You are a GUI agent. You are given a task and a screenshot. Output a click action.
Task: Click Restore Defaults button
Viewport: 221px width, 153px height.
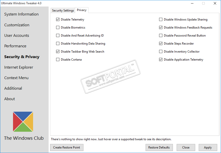[159, 147]
